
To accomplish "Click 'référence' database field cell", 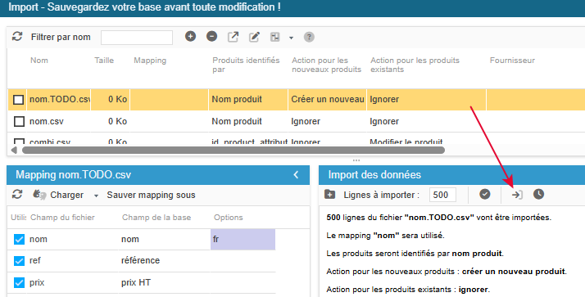I will click(x=164, y=260).
